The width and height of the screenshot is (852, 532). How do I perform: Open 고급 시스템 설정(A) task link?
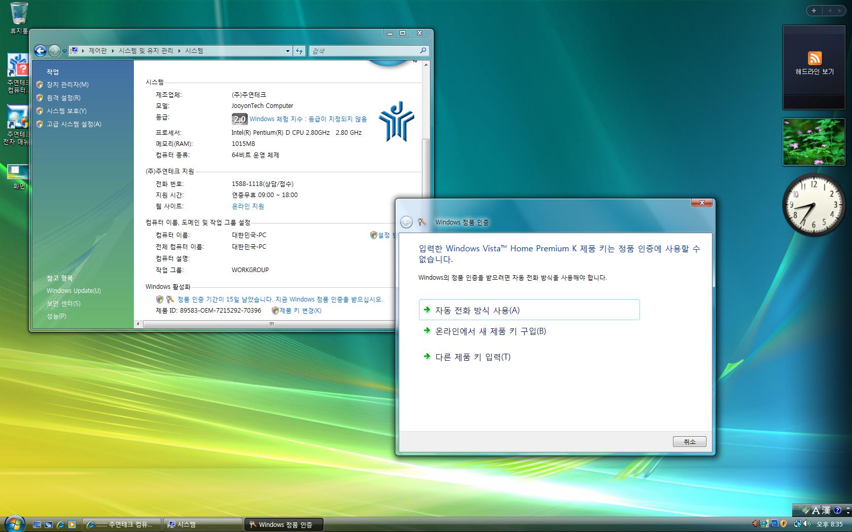[74, 124]
